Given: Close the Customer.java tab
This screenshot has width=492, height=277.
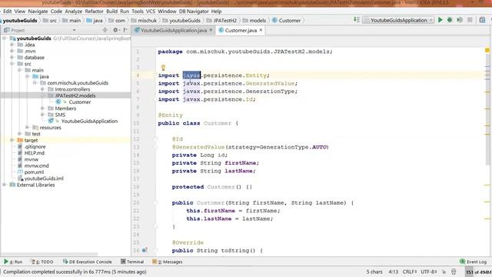Looking at the screenshot, I should [261, 30].
